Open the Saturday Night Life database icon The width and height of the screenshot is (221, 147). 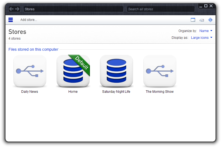point(116,71)
